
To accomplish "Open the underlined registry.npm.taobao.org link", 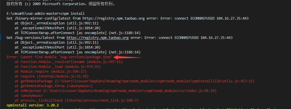I will 97,38.
